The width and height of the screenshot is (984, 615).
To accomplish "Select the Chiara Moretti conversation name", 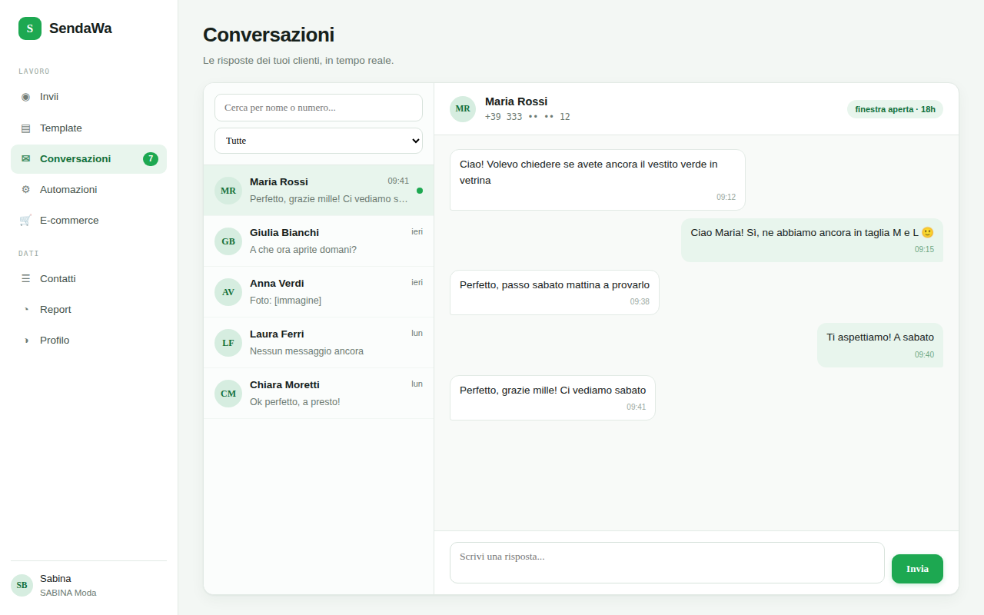I will click(284, 385).
